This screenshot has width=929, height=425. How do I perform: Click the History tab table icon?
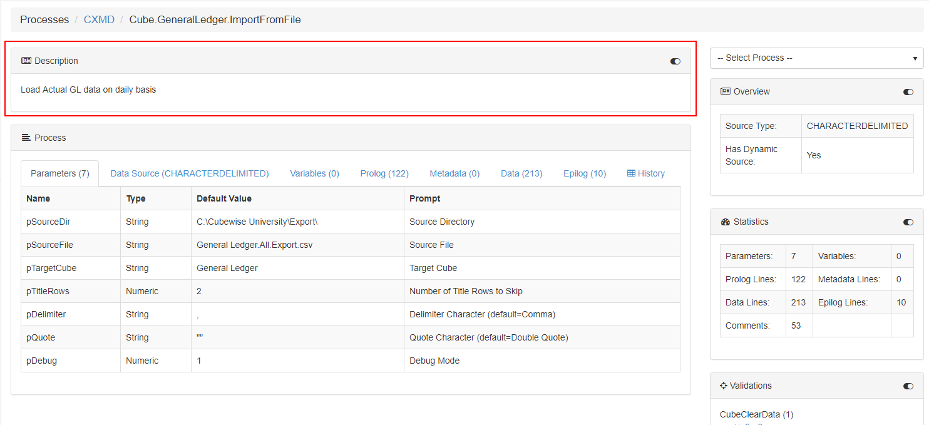631,173
